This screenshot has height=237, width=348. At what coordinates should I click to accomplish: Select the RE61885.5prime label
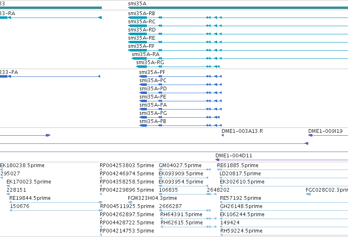coord(238,165)
